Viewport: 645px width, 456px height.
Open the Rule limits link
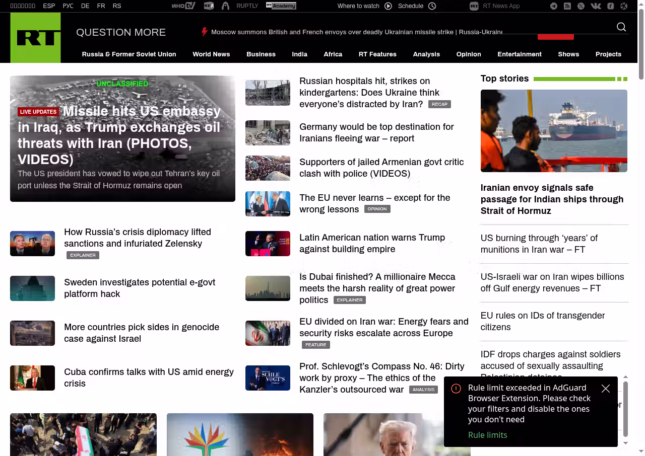(487, 435)
